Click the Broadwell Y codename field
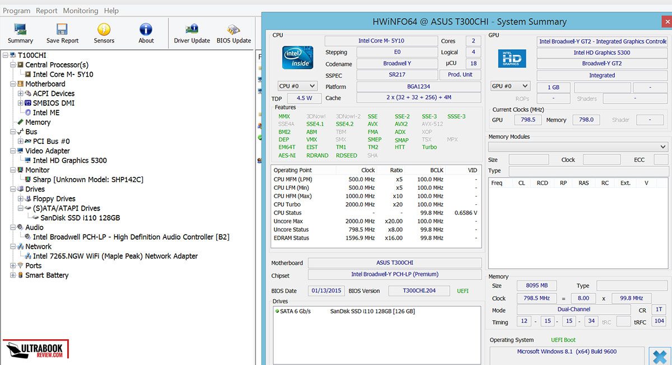The image size is (672, 365). (397, 64)
